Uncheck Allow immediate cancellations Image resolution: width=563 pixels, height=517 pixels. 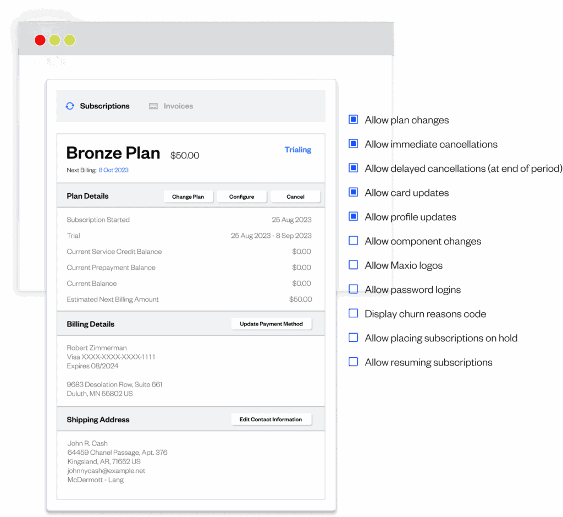(x=354, y=144)
